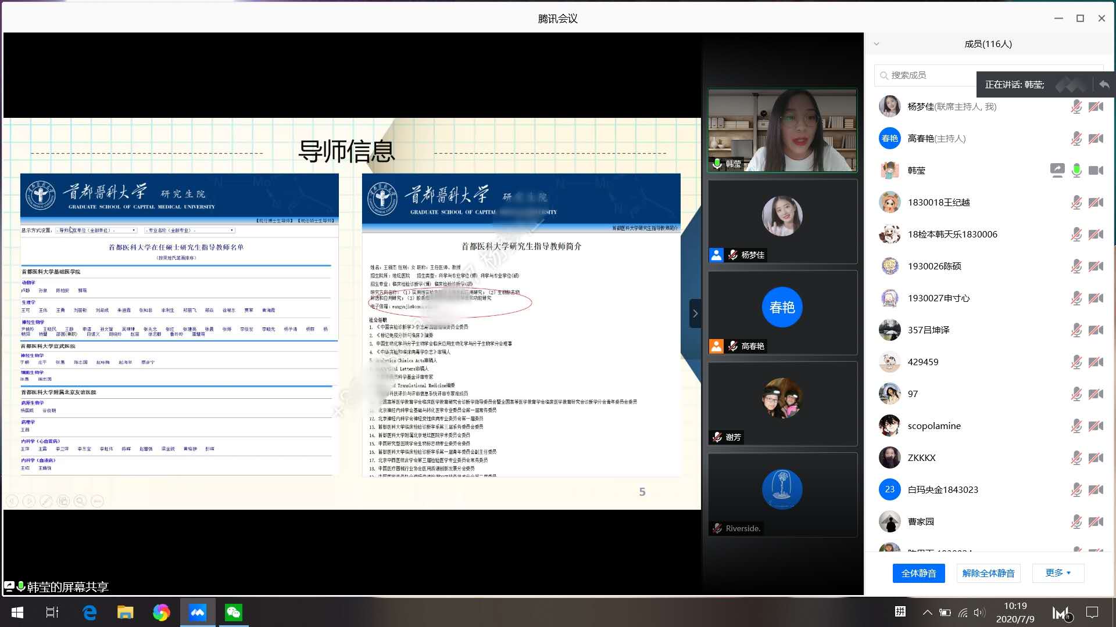
Task: Select member 1830018王纪越 in list
Action: pos(938,203)
